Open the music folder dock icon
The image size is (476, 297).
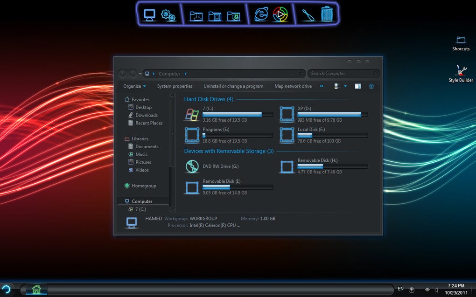tap(233, 16)
